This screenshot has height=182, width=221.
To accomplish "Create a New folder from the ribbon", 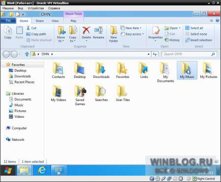I will [x=113, y=34].
